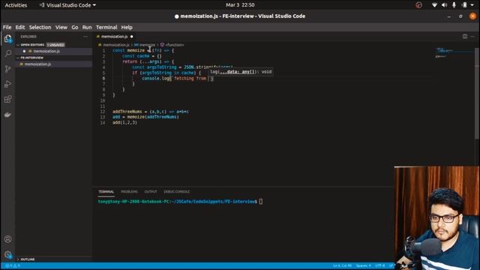Open the Search view icon
The width and height of the screenshot is (480, 270).
click(x=8, y=53)
